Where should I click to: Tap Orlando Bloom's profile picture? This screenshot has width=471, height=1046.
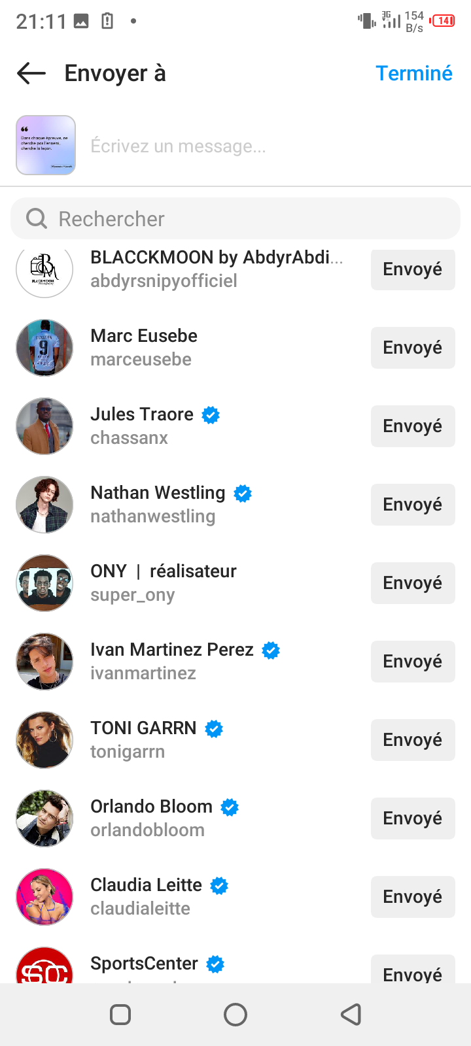[x=44, y=818]
